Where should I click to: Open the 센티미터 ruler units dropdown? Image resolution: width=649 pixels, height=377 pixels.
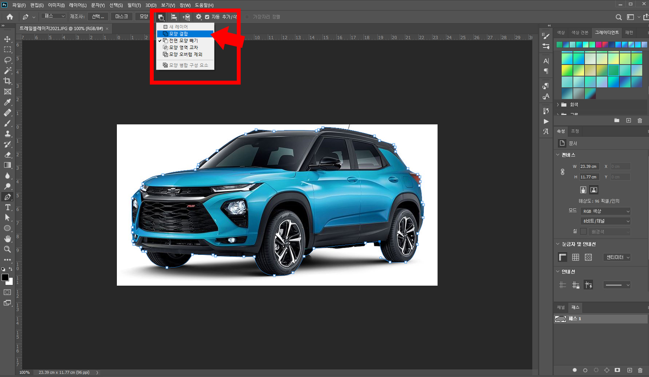(x=617, y=257)
